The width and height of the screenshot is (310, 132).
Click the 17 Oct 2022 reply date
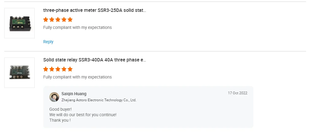click(238, 93)
